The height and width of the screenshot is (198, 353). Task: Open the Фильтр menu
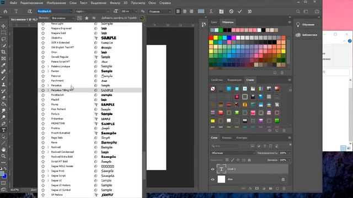(115, 3)
